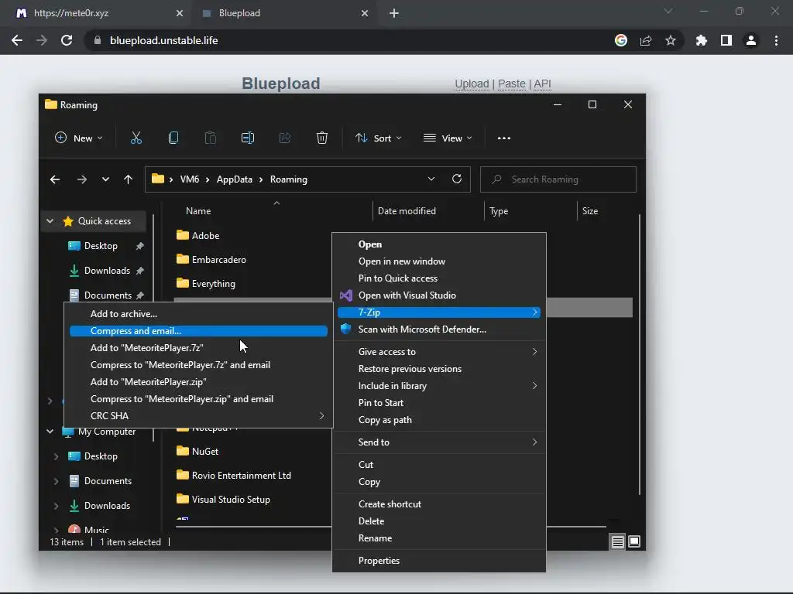The image size is (793, 594).
Task: Switch to details view layout icon
Action: pos(617,542)
